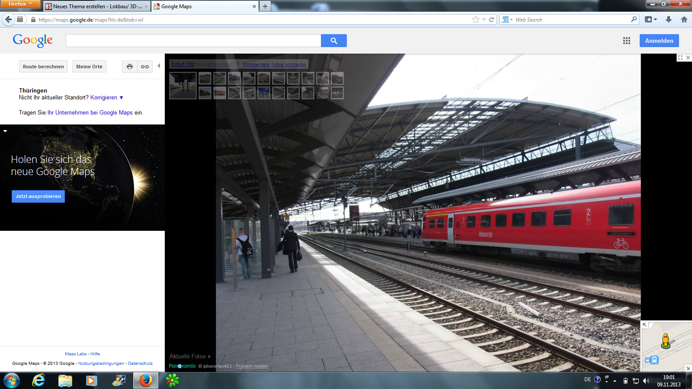Reload the current page
This screenshot has height=389, width=692.
point(491,19)
